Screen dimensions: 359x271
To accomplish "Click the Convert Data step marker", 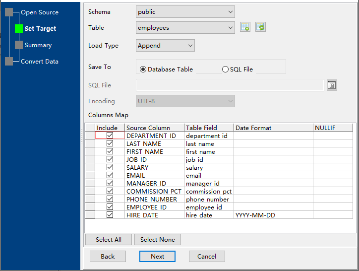I will (x=9, y=62).
